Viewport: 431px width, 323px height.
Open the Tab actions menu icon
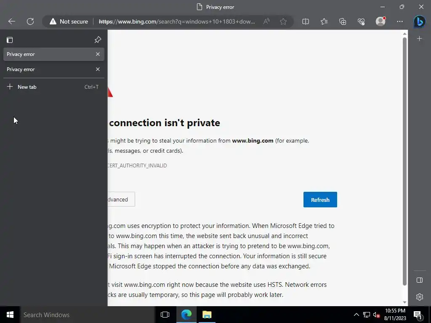(x=10, y=40)
